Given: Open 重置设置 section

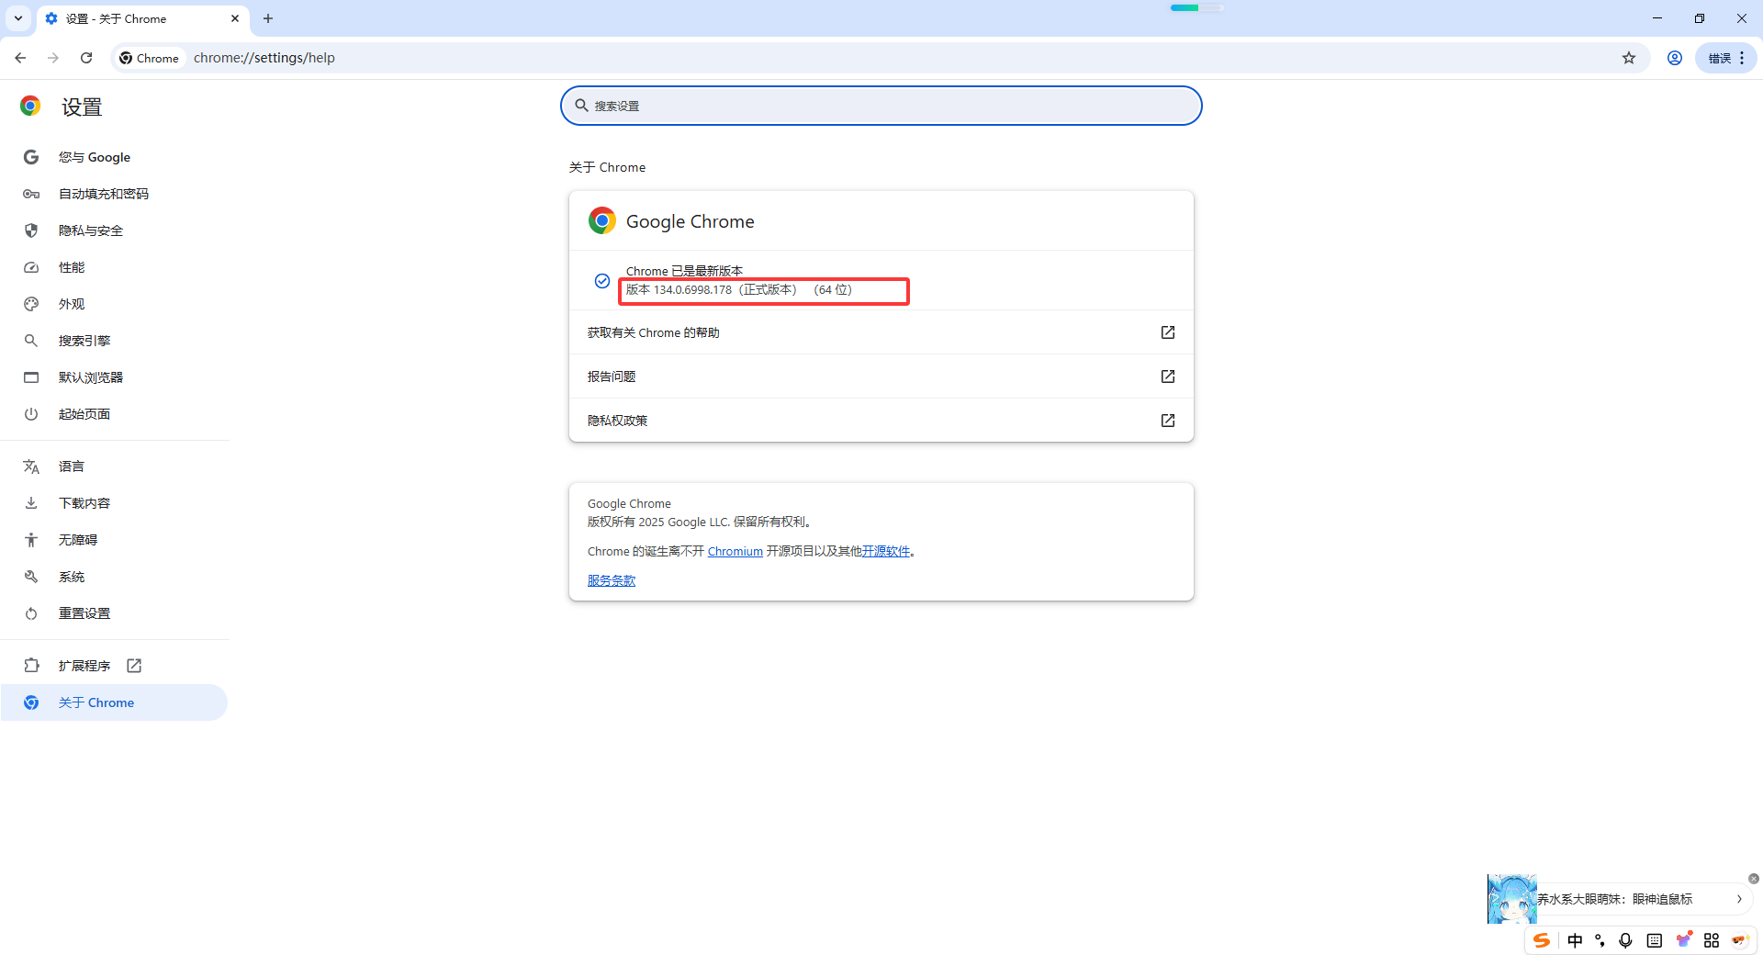Looking at the screenshot, I should click(x=114, y=613).
